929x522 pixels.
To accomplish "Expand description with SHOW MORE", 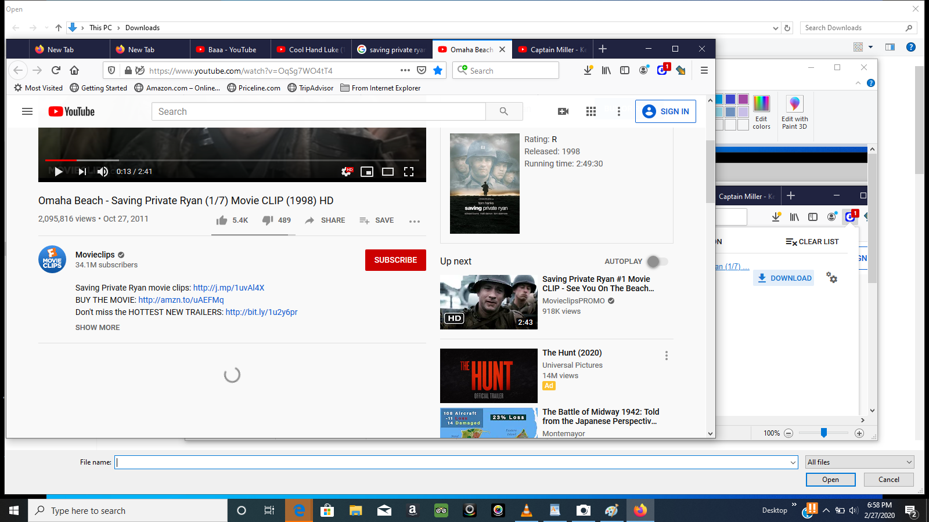I will [98, 328].
